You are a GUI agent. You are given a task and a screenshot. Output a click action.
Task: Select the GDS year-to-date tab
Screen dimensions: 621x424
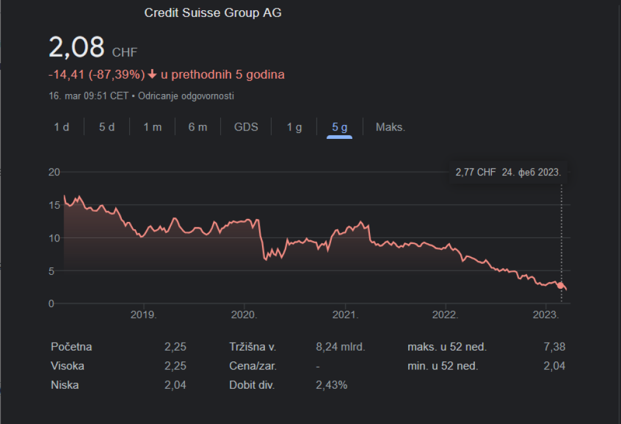click(x=246, y=127)
